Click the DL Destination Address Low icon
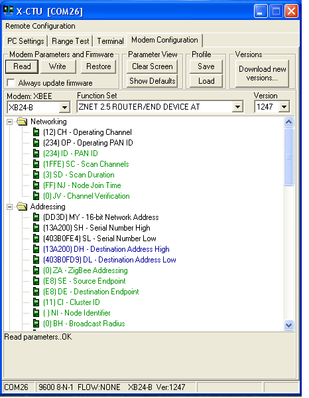This screenshot has height=398, width=309. [x=36, y=260]
